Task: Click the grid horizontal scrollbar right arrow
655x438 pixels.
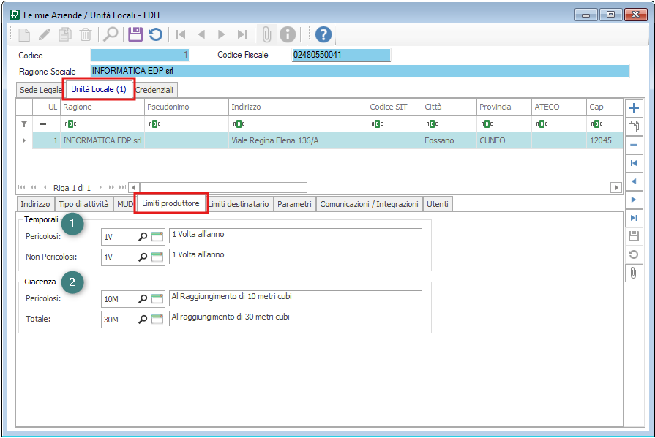Action: pyautogui.click(x=616, y=188)
